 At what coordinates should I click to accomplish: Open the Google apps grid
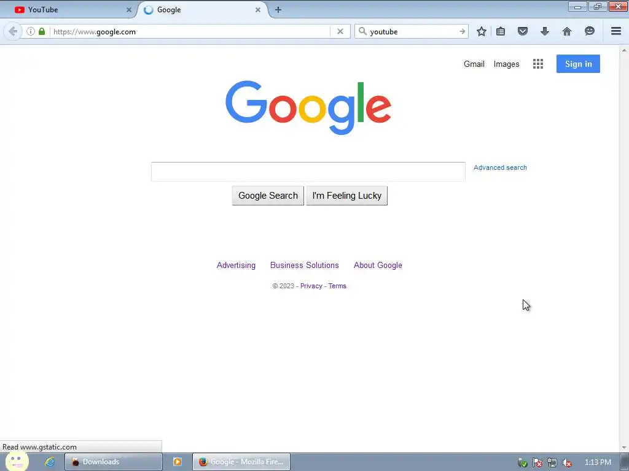[538, 64]
